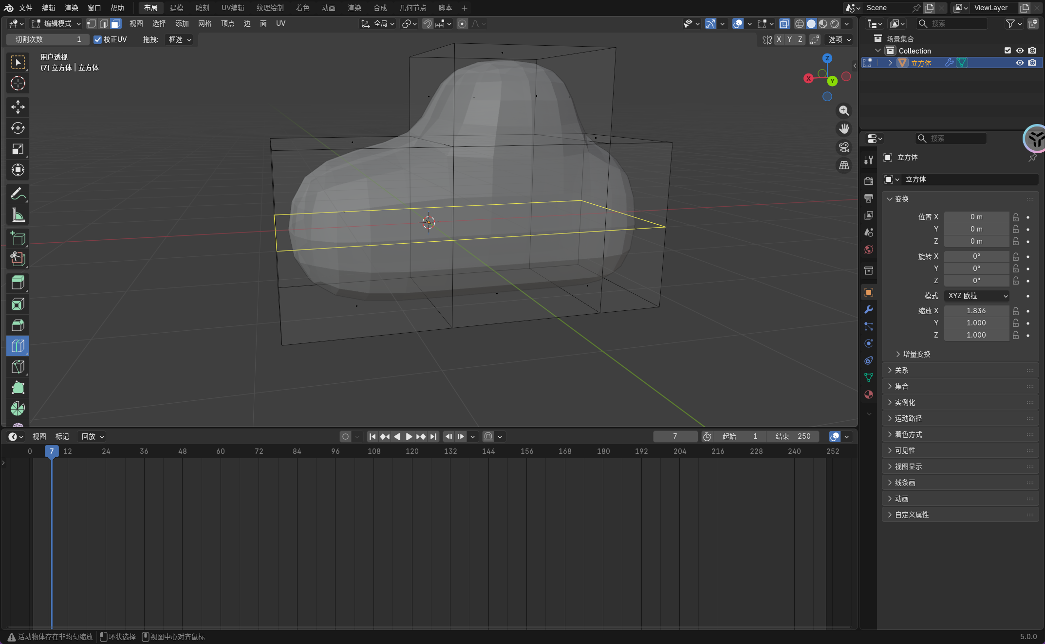Open the 编辑模式 mode dropdown
This screenshot has height=644, width=1045.
(x=56, y=23)
